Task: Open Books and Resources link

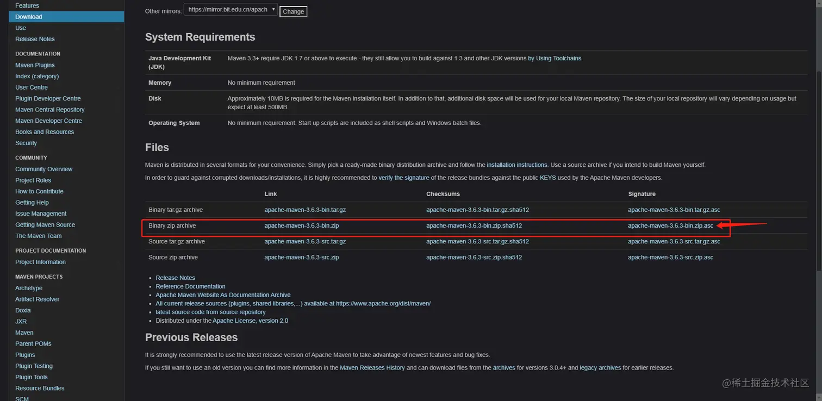Action: 45,132
